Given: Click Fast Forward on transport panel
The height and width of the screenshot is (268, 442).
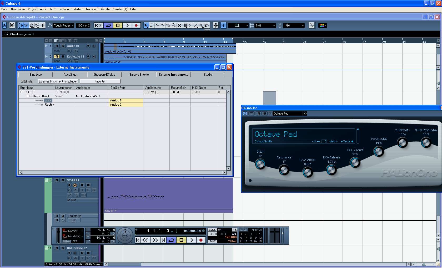Looking at the screenshot, I should pos(155,240).
